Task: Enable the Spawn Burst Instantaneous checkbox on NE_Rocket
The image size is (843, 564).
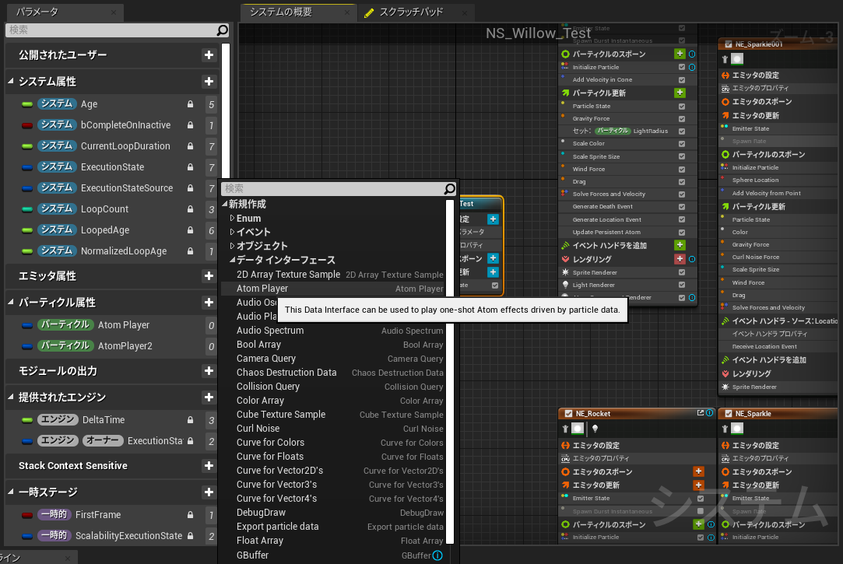Action: 699,510
